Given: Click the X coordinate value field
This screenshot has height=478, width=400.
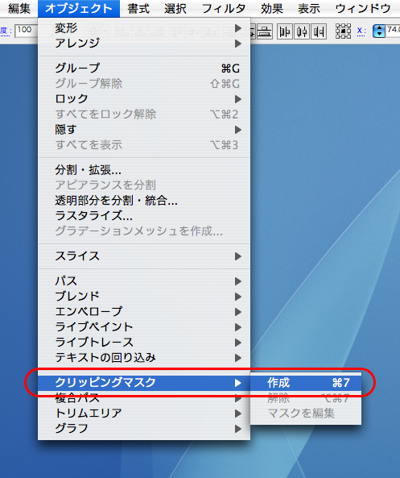Looking at the screenshot, I should click(393, 31).
